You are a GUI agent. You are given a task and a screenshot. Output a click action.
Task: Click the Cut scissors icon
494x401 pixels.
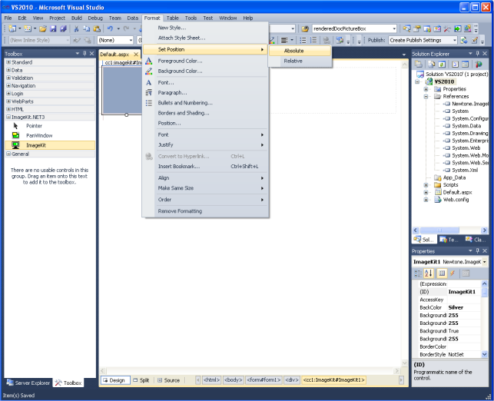76,28
